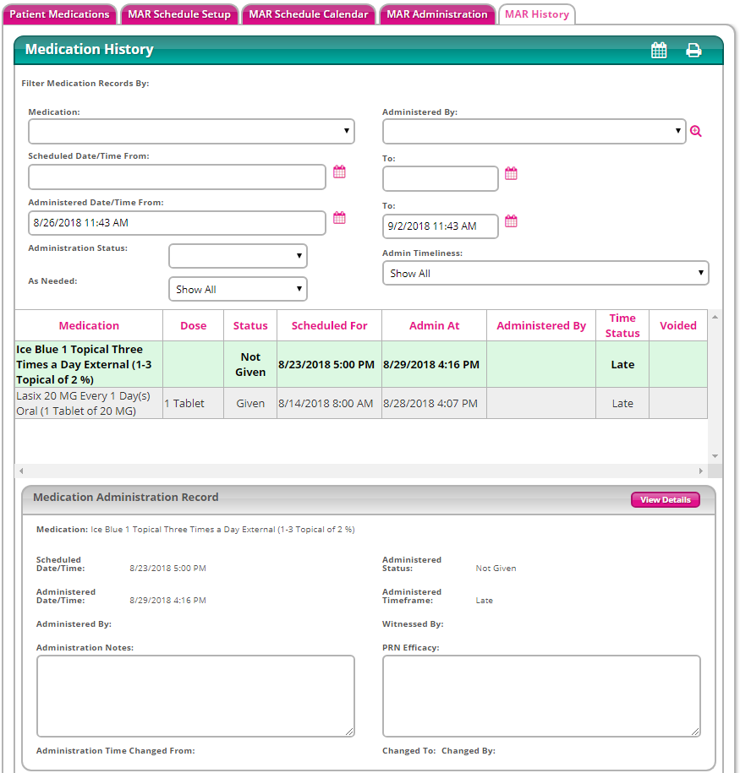Screen dimensions: 740x773
Task: Click scheduled time 8/14/2018 8:00 AM cell
Action: tap(329, 403)
